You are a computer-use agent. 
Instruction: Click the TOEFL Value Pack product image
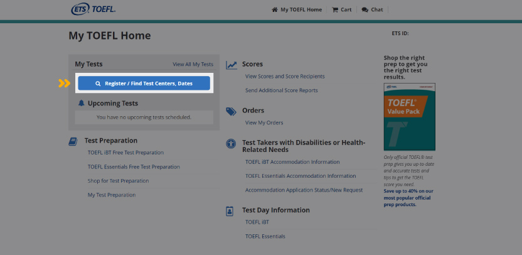(x=410, y=117)
